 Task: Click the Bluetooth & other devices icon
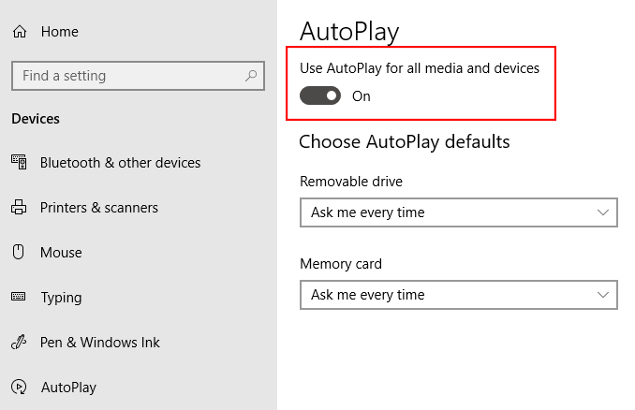click(x=19, y=163)
